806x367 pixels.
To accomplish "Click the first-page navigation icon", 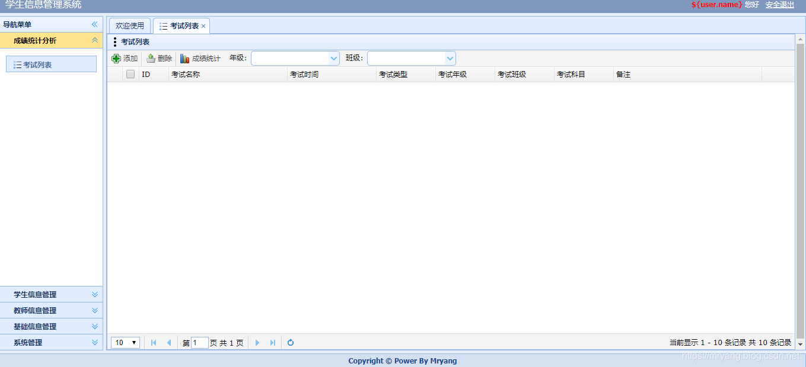I will [153, 342].
